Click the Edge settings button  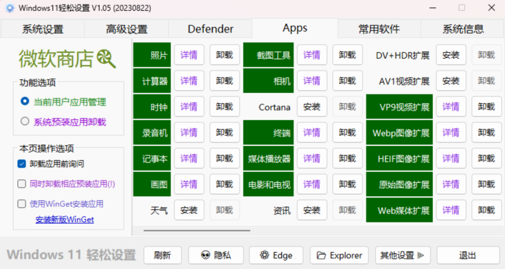click(x=276, y=255)
